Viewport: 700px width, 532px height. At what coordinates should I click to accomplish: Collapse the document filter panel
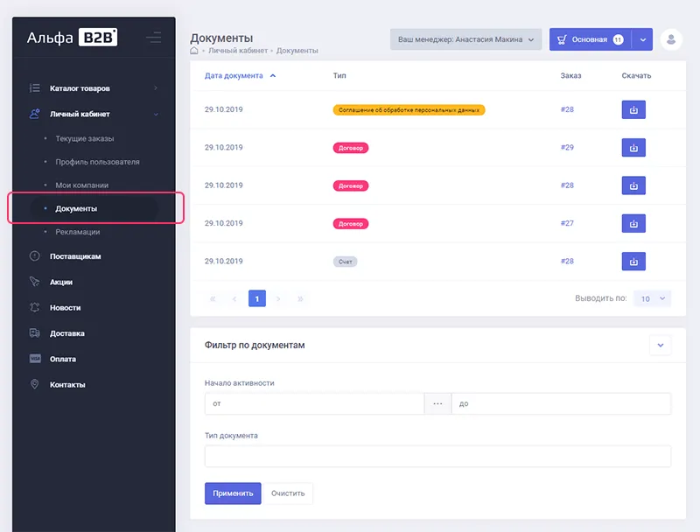[x=660, y=345]
